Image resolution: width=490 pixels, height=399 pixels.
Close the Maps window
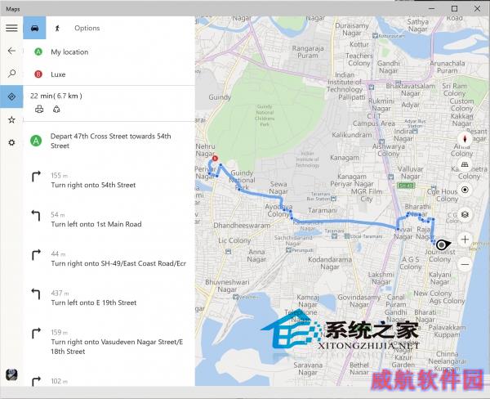(x=478, y=9)
